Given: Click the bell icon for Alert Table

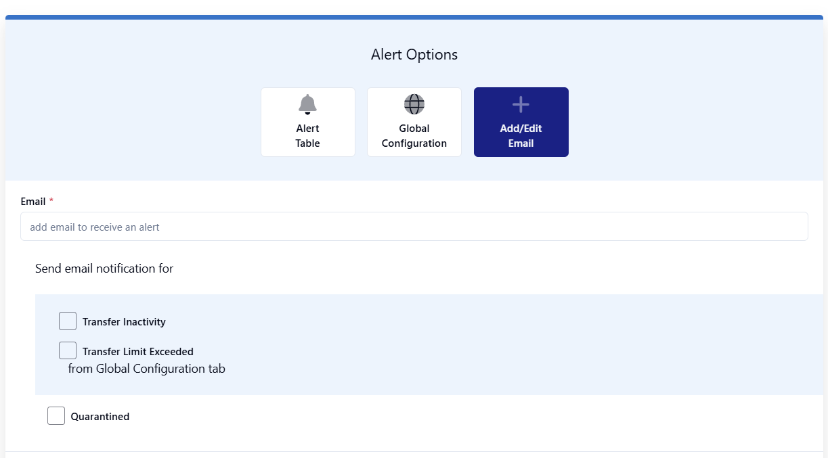Looking at the screenshot, I should tap(307, 104).
